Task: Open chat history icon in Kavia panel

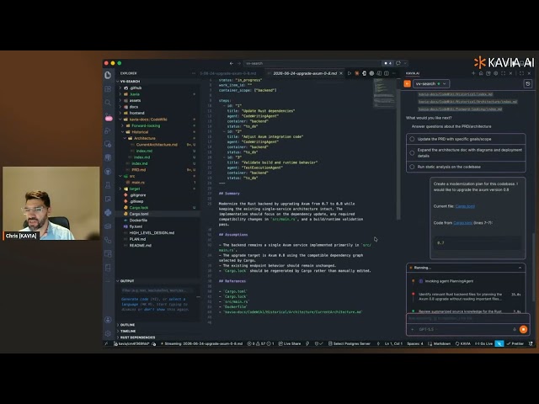Action: [x=528, y=84]
